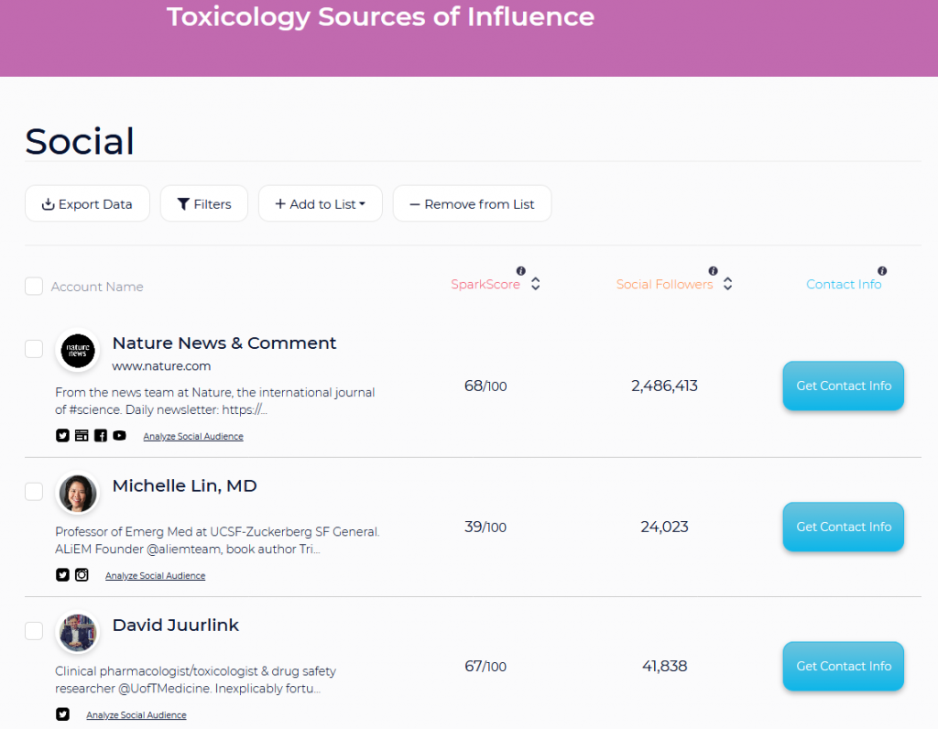Image resolution: width=938 pixels, height=729 pixels.
Task: Show SparkScore info tooltip icon
Action: [x=521, y=271]
